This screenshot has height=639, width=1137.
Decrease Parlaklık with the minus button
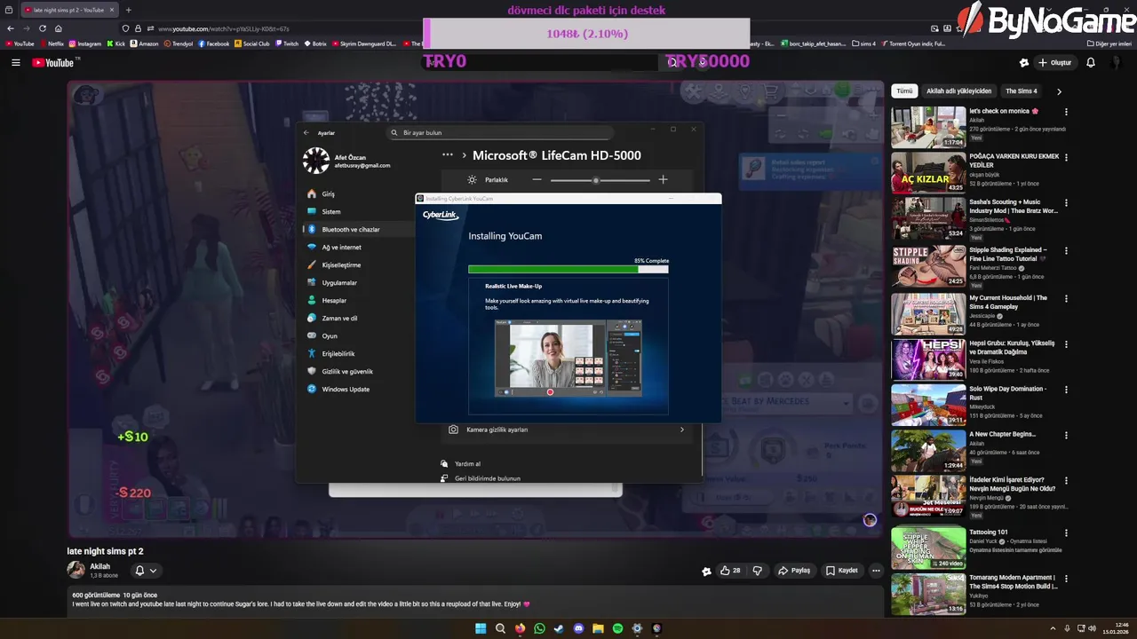pyautogui.click(x=537, y=179)
